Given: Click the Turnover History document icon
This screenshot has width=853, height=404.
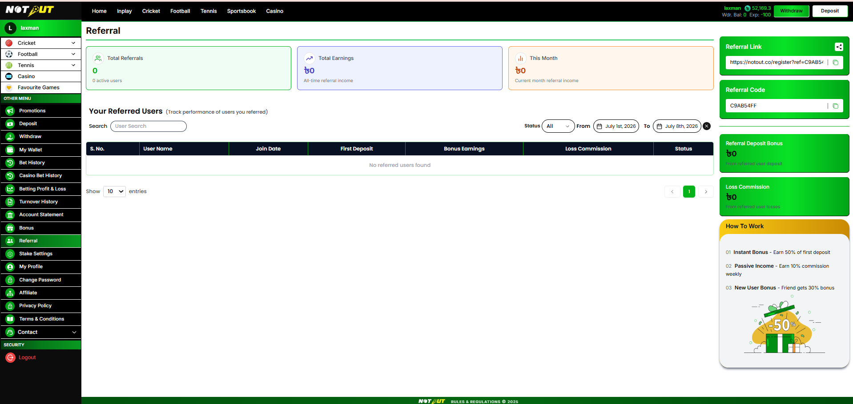Looking at the screenshot, I should point(10,202).
